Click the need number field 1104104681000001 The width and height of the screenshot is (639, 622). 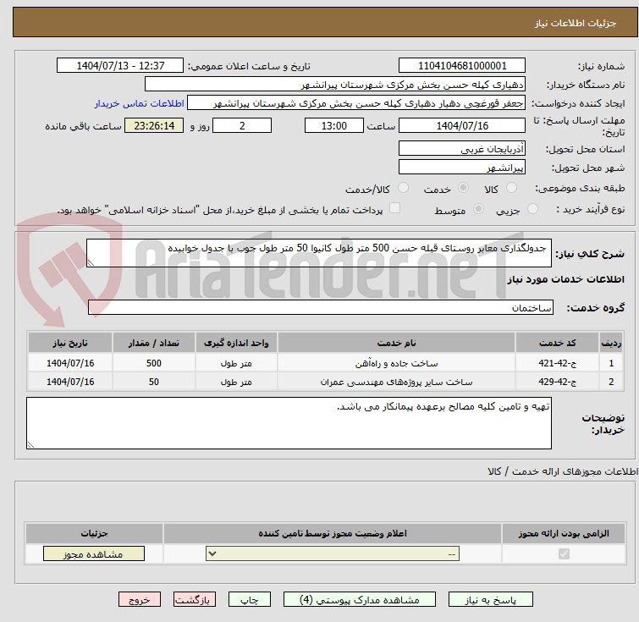(461, 66)
